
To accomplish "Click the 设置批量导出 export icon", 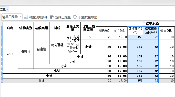I will click(76, 17).
